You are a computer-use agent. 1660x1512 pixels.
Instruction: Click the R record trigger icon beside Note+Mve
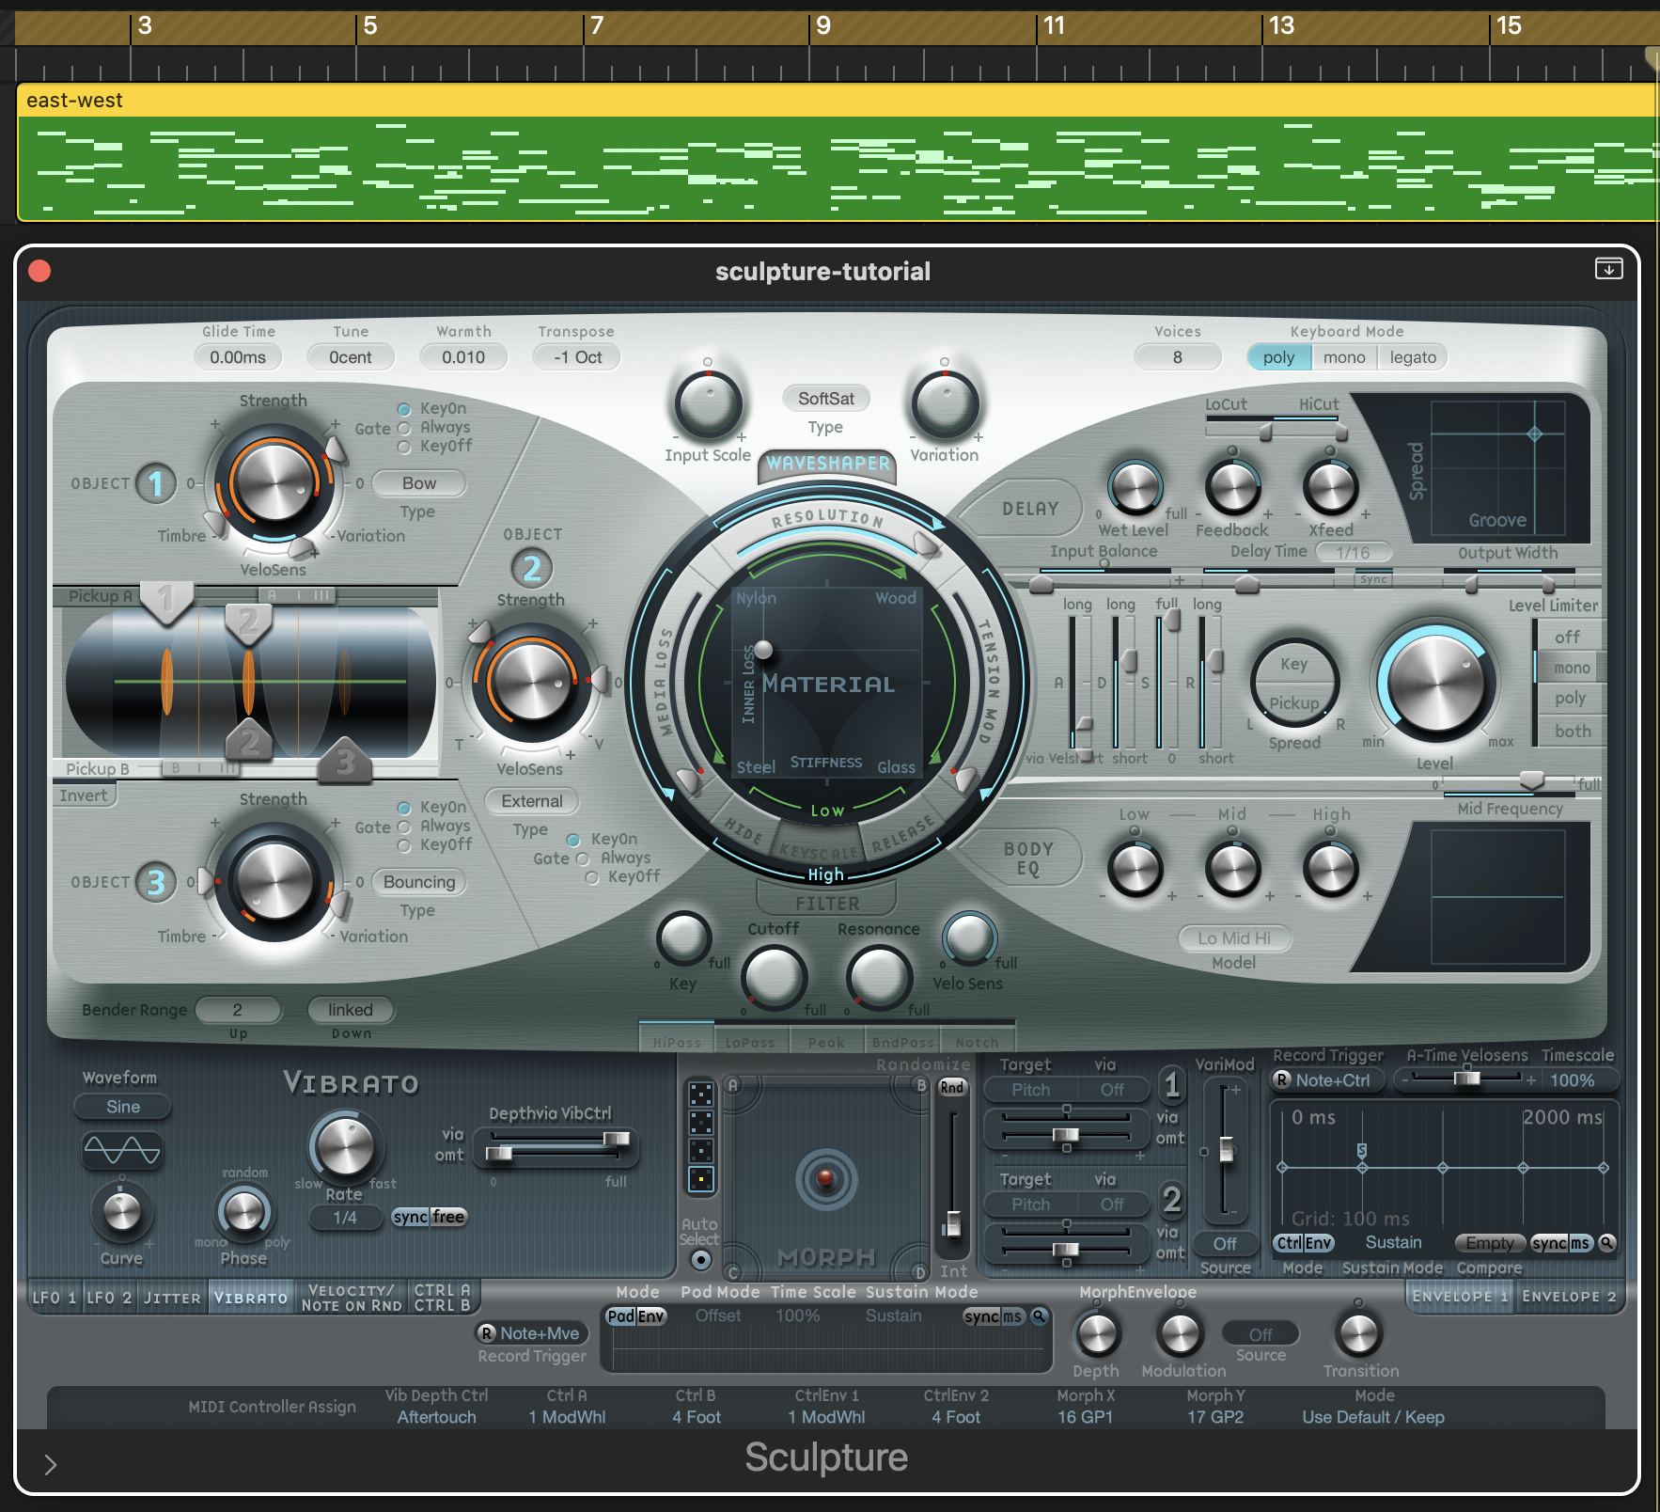pyautogui.click(x=487, y=1333)
